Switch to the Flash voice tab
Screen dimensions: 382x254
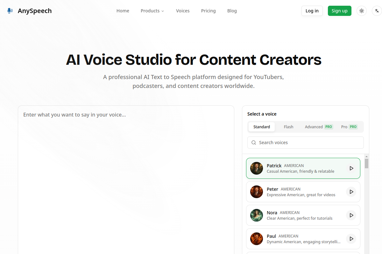289,127
